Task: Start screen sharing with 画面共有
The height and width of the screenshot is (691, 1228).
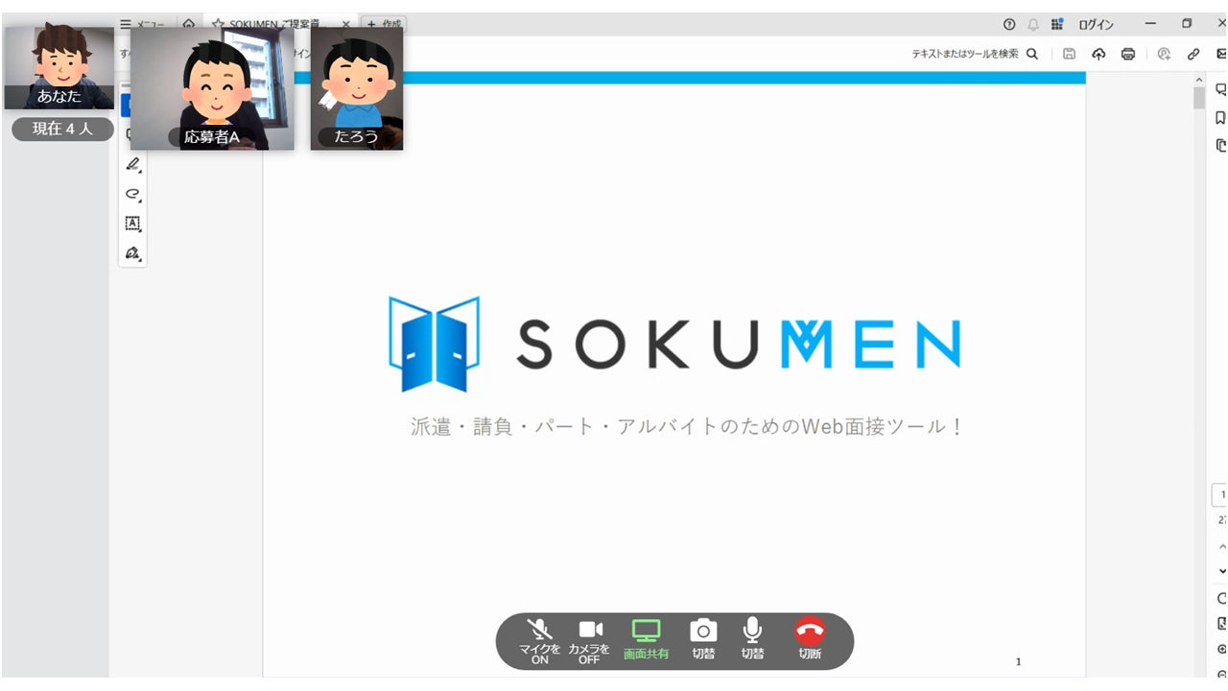Action: pos(646,640)
